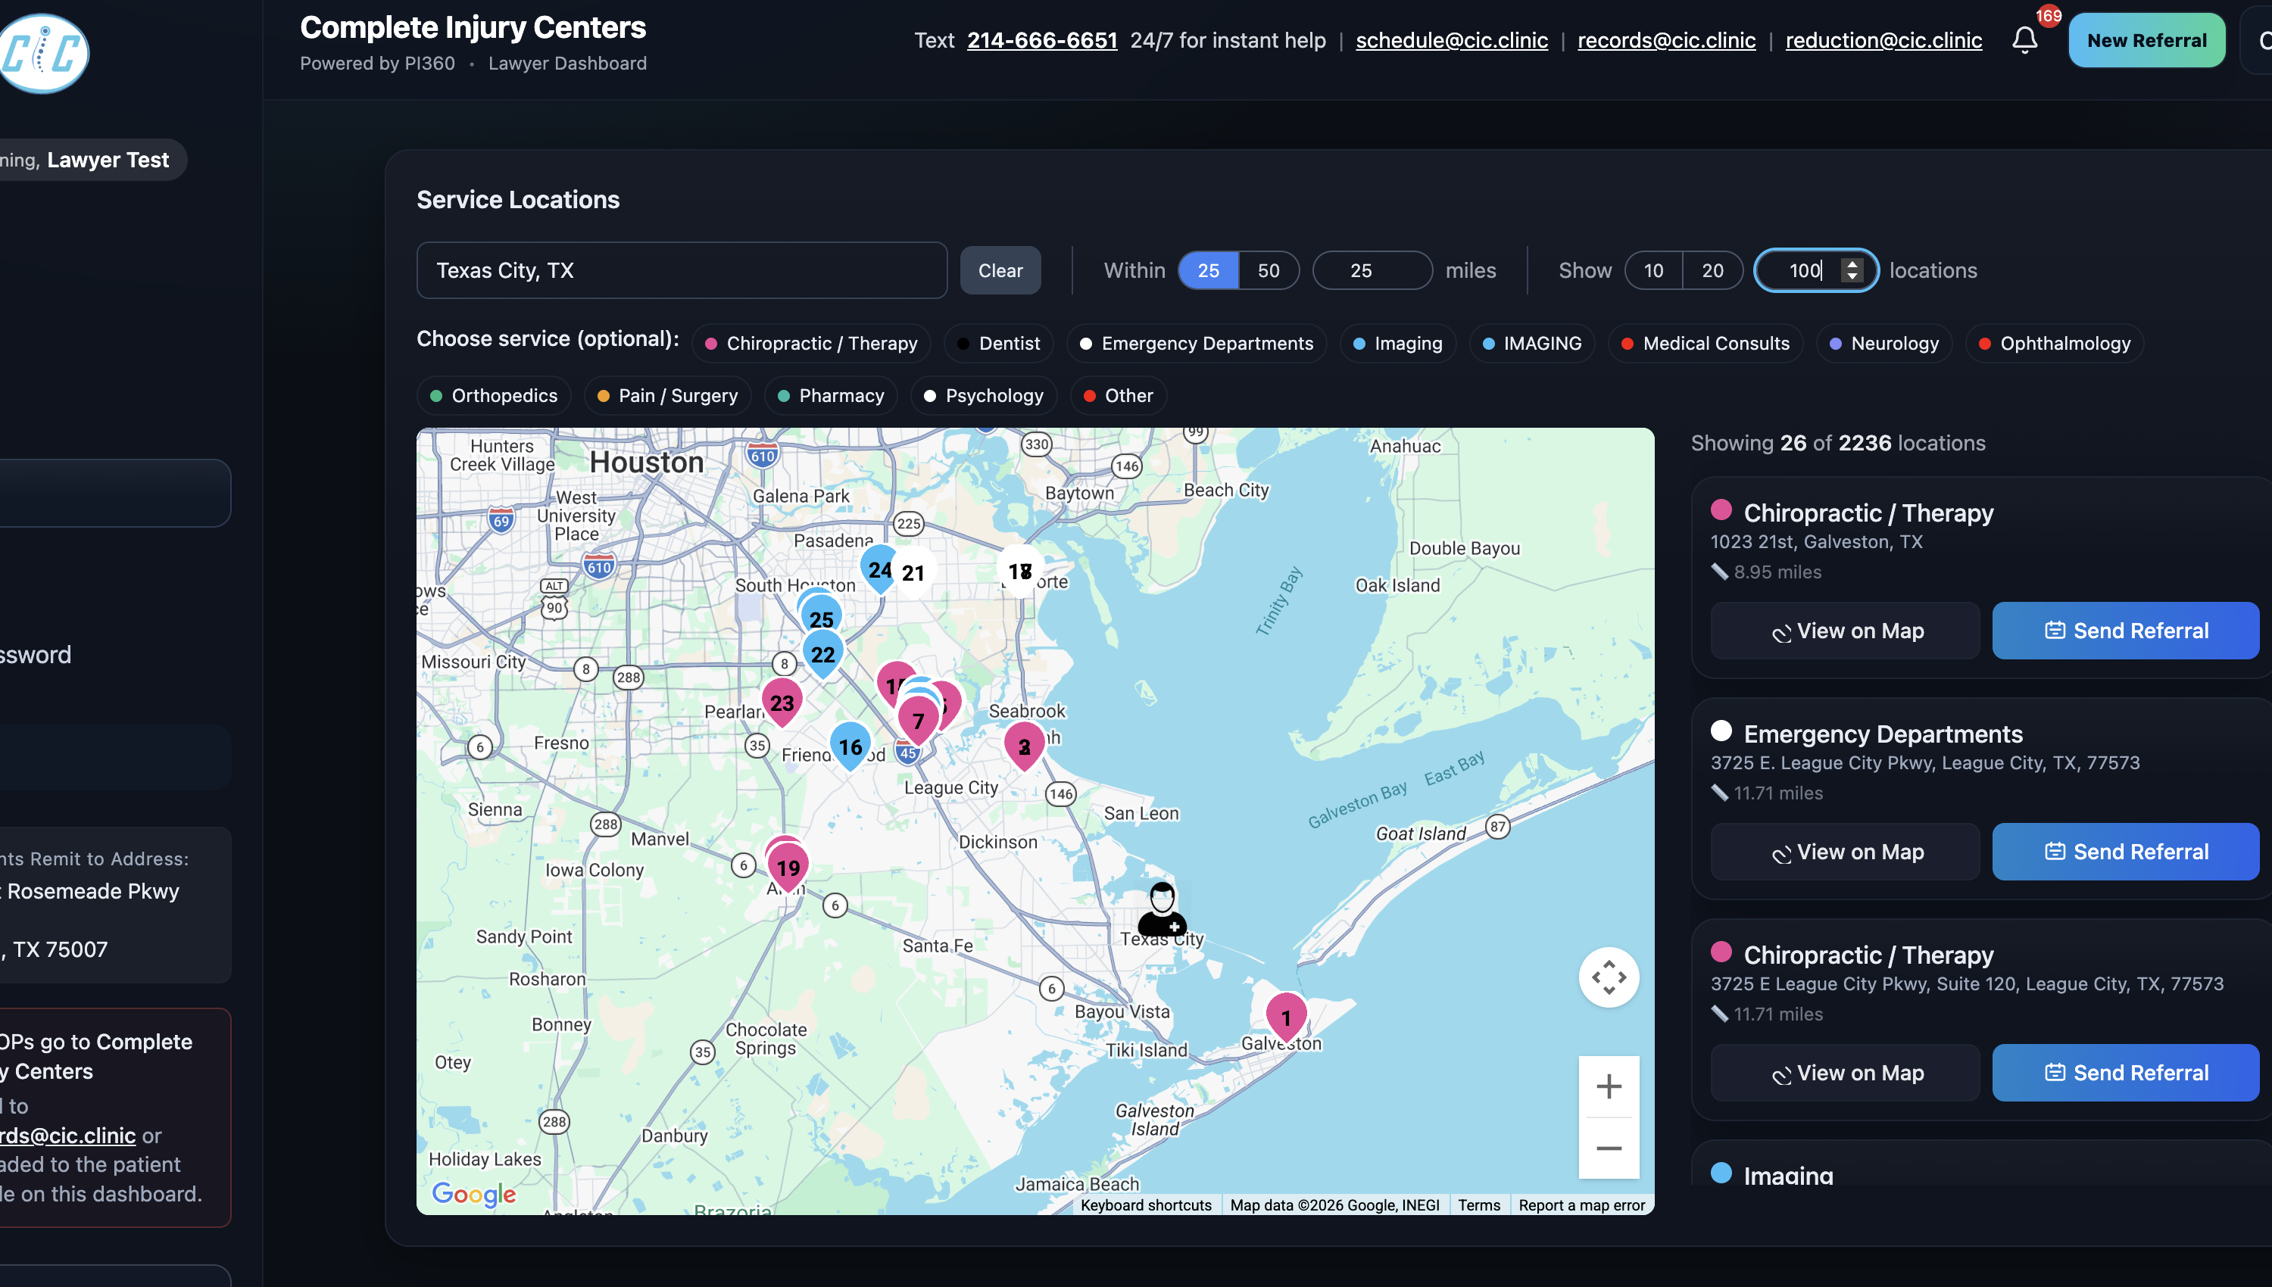The width and height of the screenshot is (2272, 1287).
Task: View Galveston 1023 21st location on map
Action: click(1845, 630)
